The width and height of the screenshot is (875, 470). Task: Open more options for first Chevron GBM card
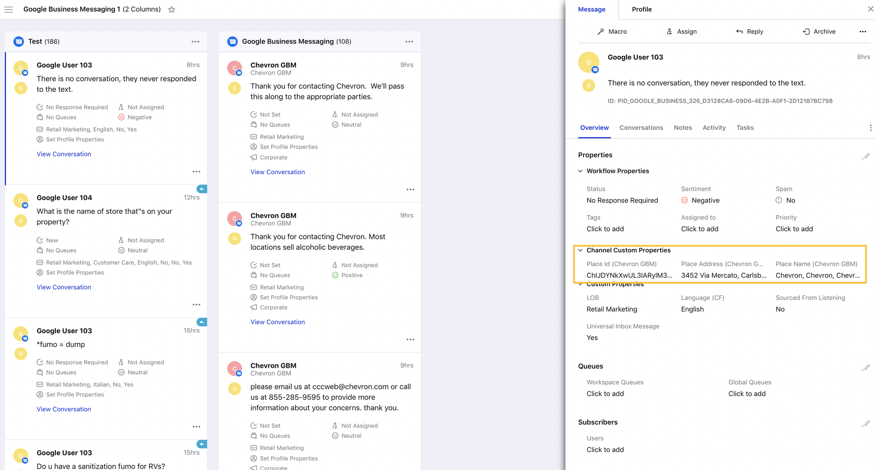(410, 190)
